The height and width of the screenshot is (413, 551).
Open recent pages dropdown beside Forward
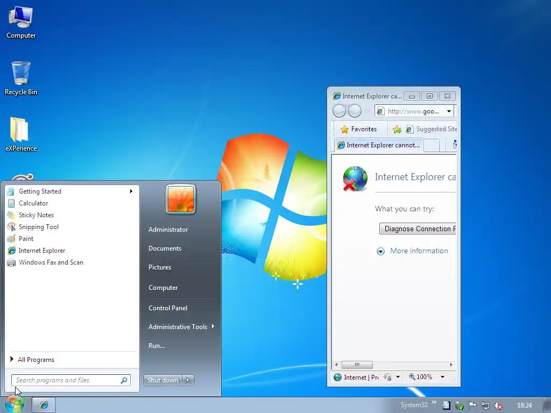pyautogui.click(x=367, y=111)
